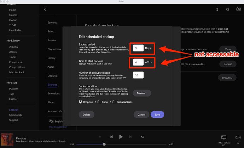Screen dimensions: 244x148
Task: Open Genres in sidebar
Action: 13,15
